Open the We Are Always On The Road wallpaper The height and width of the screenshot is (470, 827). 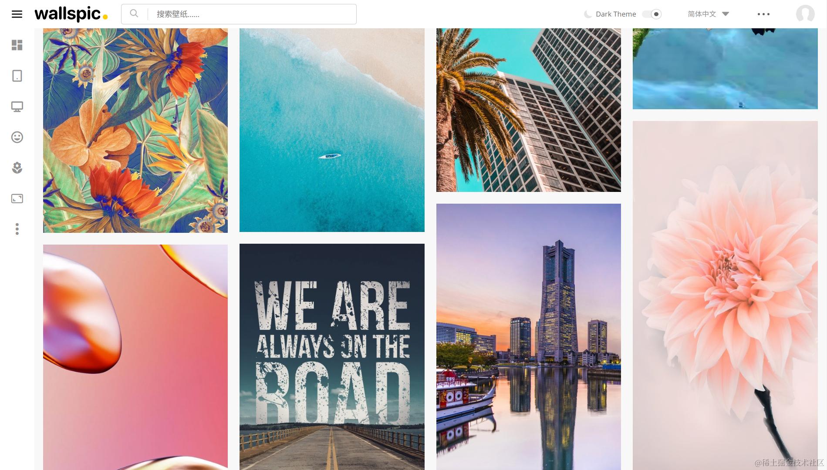[332, 357]
